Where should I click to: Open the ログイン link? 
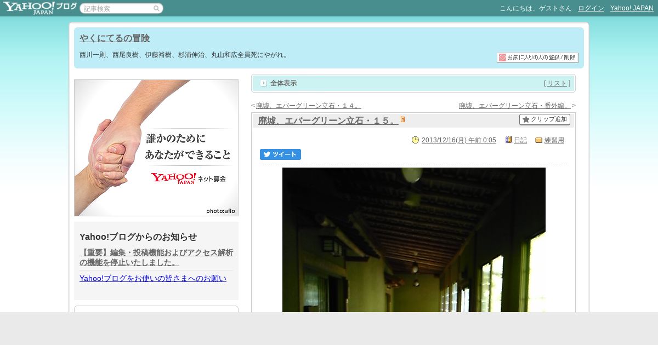(591, 8)
